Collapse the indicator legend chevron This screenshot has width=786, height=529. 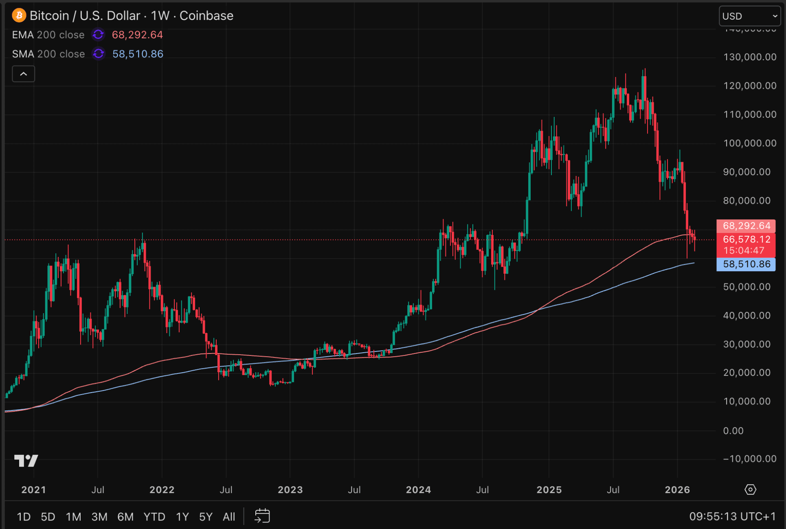pos(24,74)
